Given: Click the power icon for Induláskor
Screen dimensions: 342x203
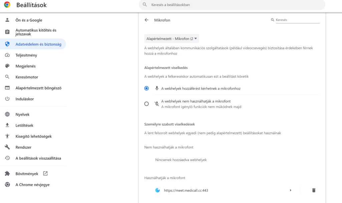Looking at the screenshot, I should click(x=7, y=99).
